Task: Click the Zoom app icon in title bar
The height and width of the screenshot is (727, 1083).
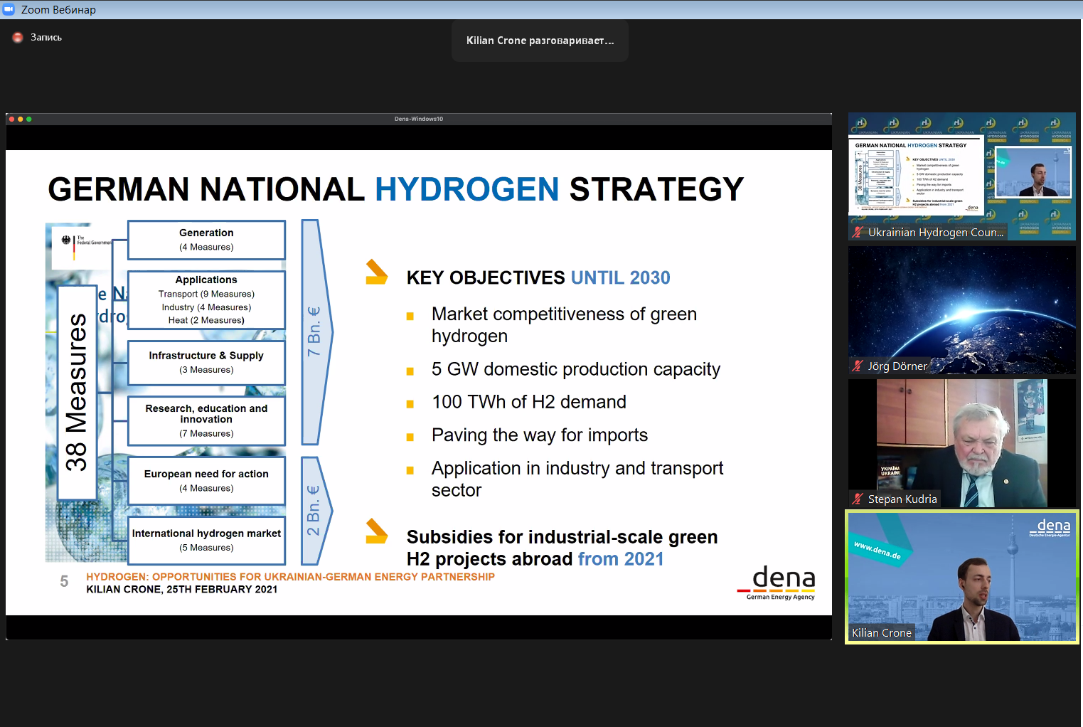Action: click(x=9, y=9)
